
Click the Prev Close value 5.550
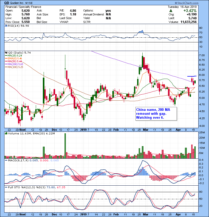(x=26, y=22)
